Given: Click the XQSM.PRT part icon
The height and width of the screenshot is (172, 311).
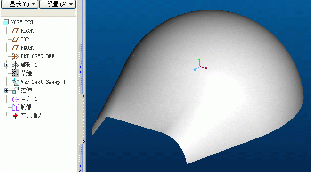Looking at the screenshot, I should 6,22.
